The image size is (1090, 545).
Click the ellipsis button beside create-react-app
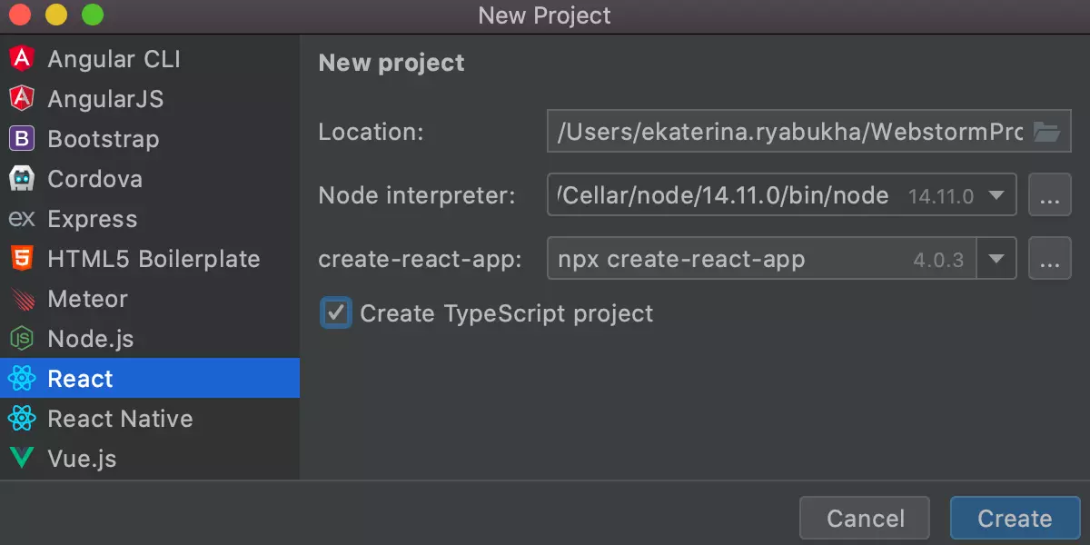(x=1050, y=260)
